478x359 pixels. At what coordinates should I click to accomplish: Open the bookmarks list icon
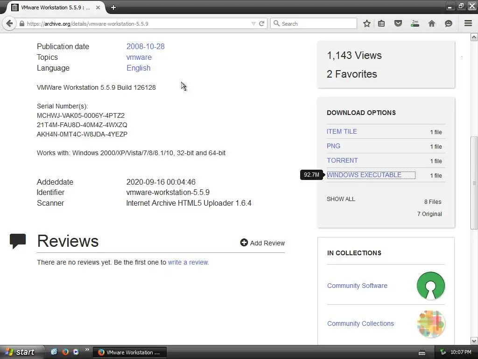381,23
